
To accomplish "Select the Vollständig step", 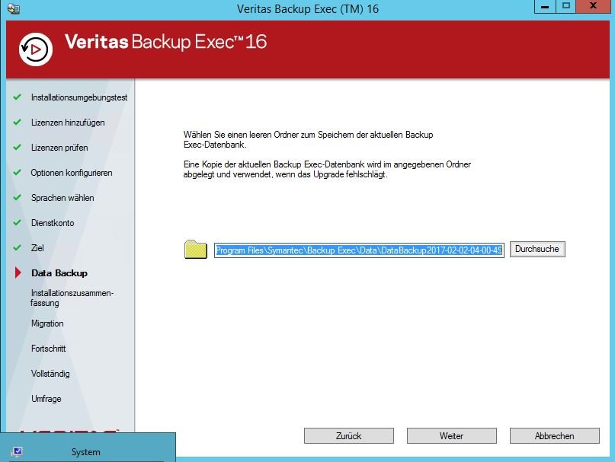I will 50,374.
